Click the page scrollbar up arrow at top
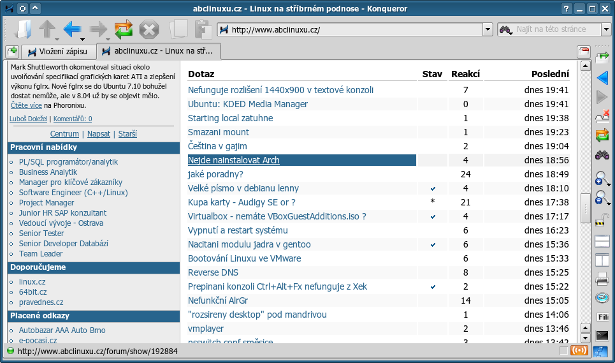This screenshot has width=615, height=363. pyautogui.click(x=585, y=66)
